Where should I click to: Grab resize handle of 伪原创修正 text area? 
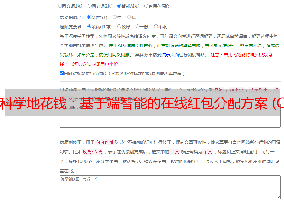coord(279,197)
